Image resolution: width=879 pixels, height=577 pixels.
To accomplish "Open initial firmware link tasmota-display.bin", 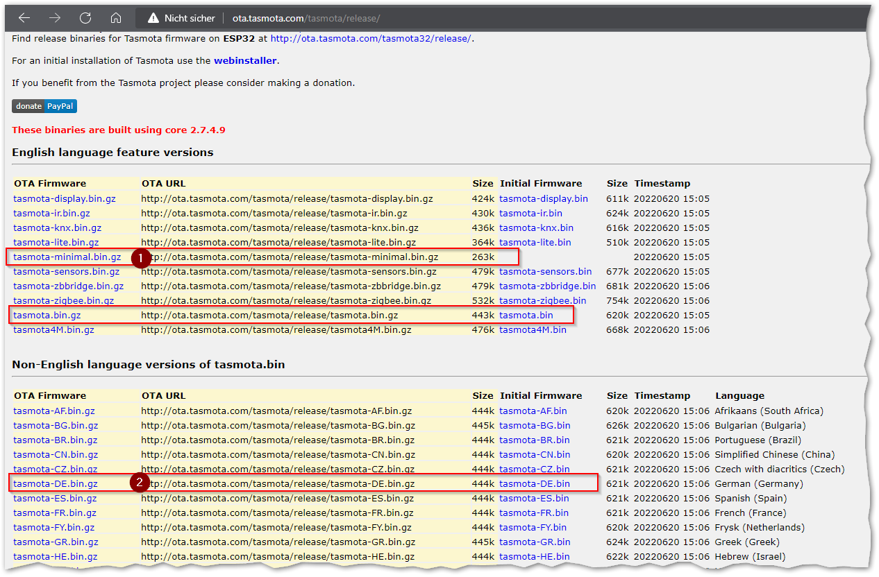I will (x=544, y=199).
